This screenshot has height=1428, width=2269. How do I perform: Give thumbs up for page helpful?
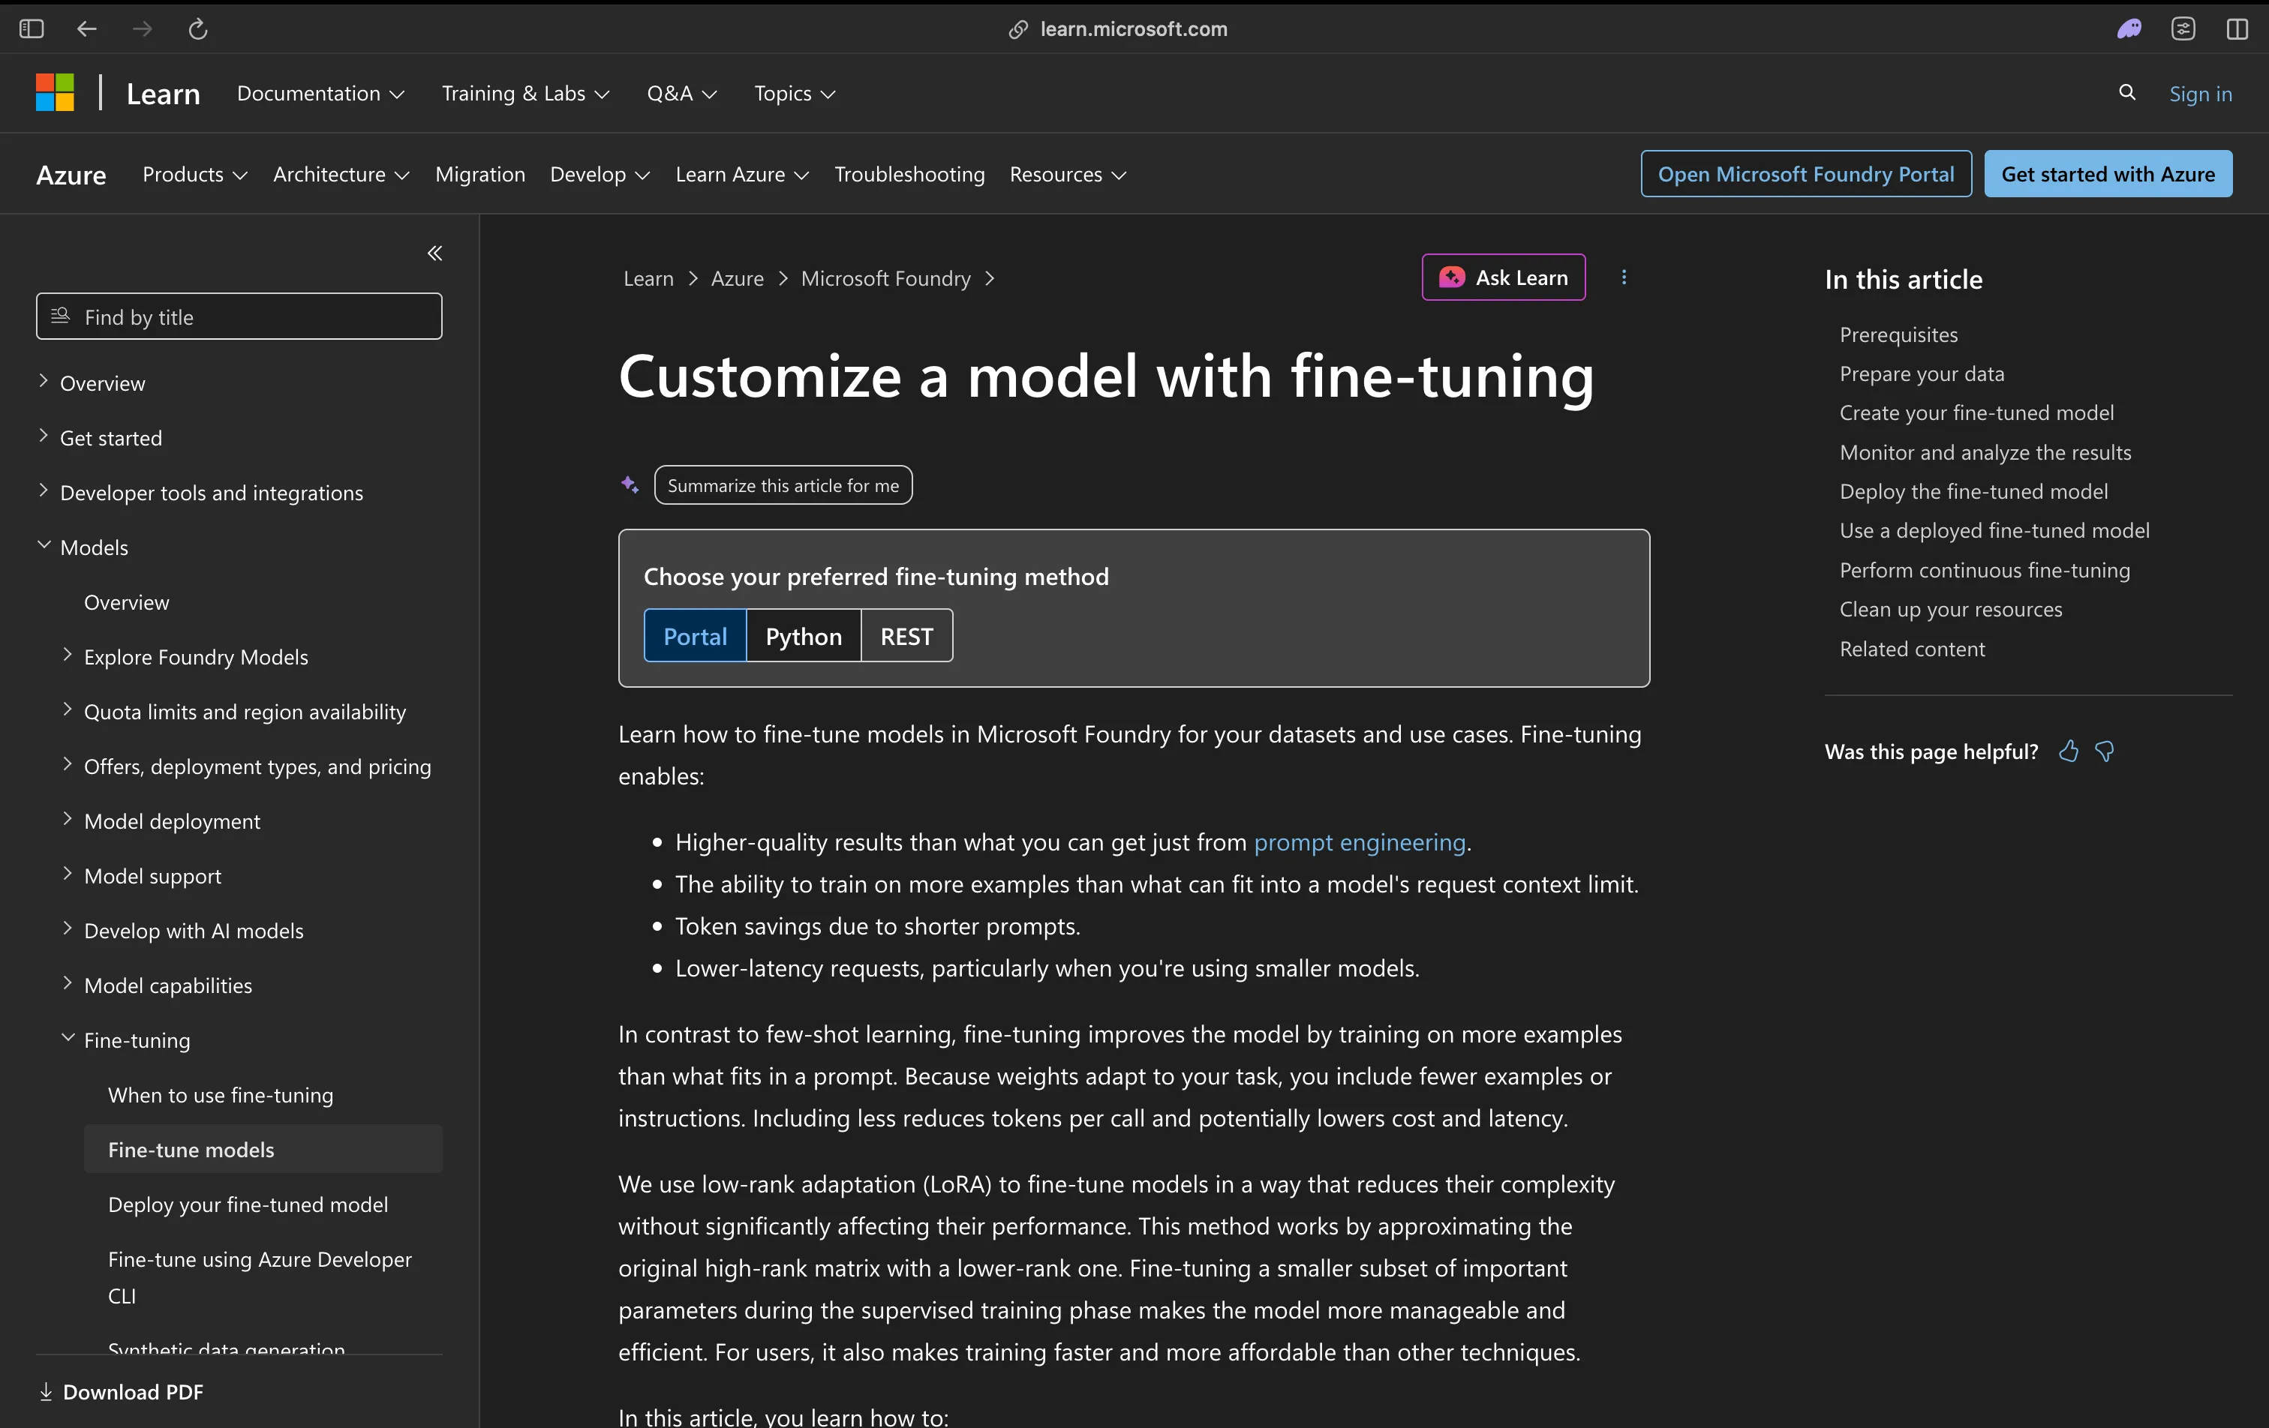coord(2069,751)
